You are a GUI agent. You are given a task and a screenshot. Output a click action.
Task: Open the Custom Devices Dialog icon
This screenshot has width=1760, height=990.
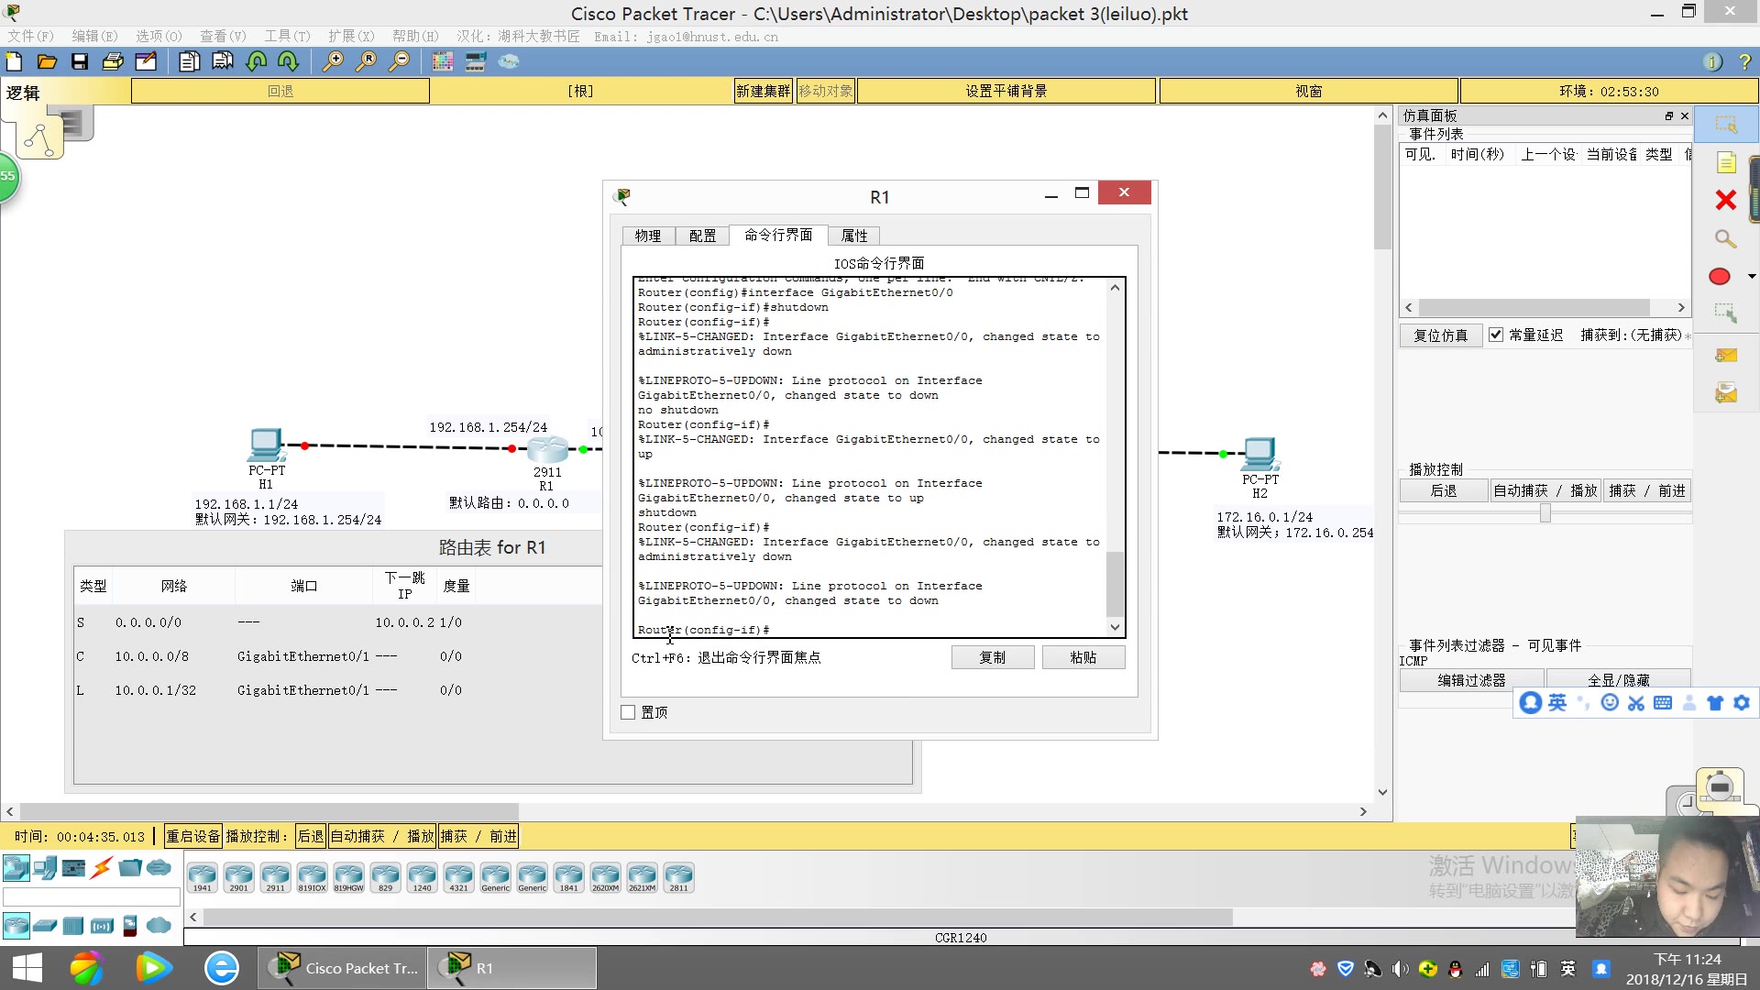click(x=476, y=61)
